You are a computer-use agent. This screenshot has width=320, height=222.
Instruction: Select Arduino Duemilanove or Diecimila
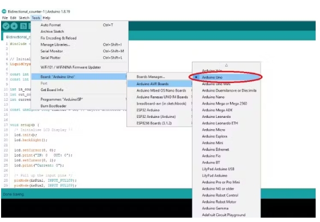point(226,91)
